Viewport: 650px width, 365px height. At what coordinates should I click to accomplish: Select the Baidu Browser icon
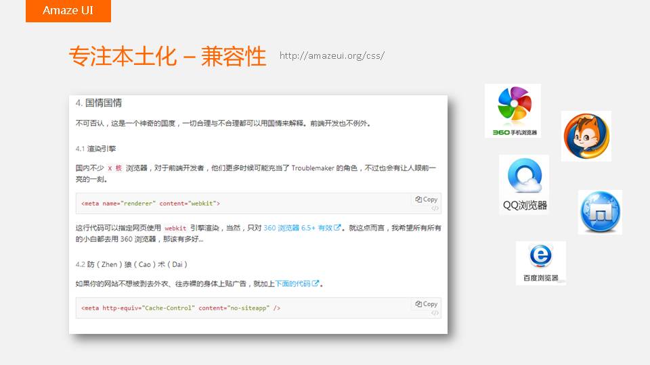[x=540, y=262]
